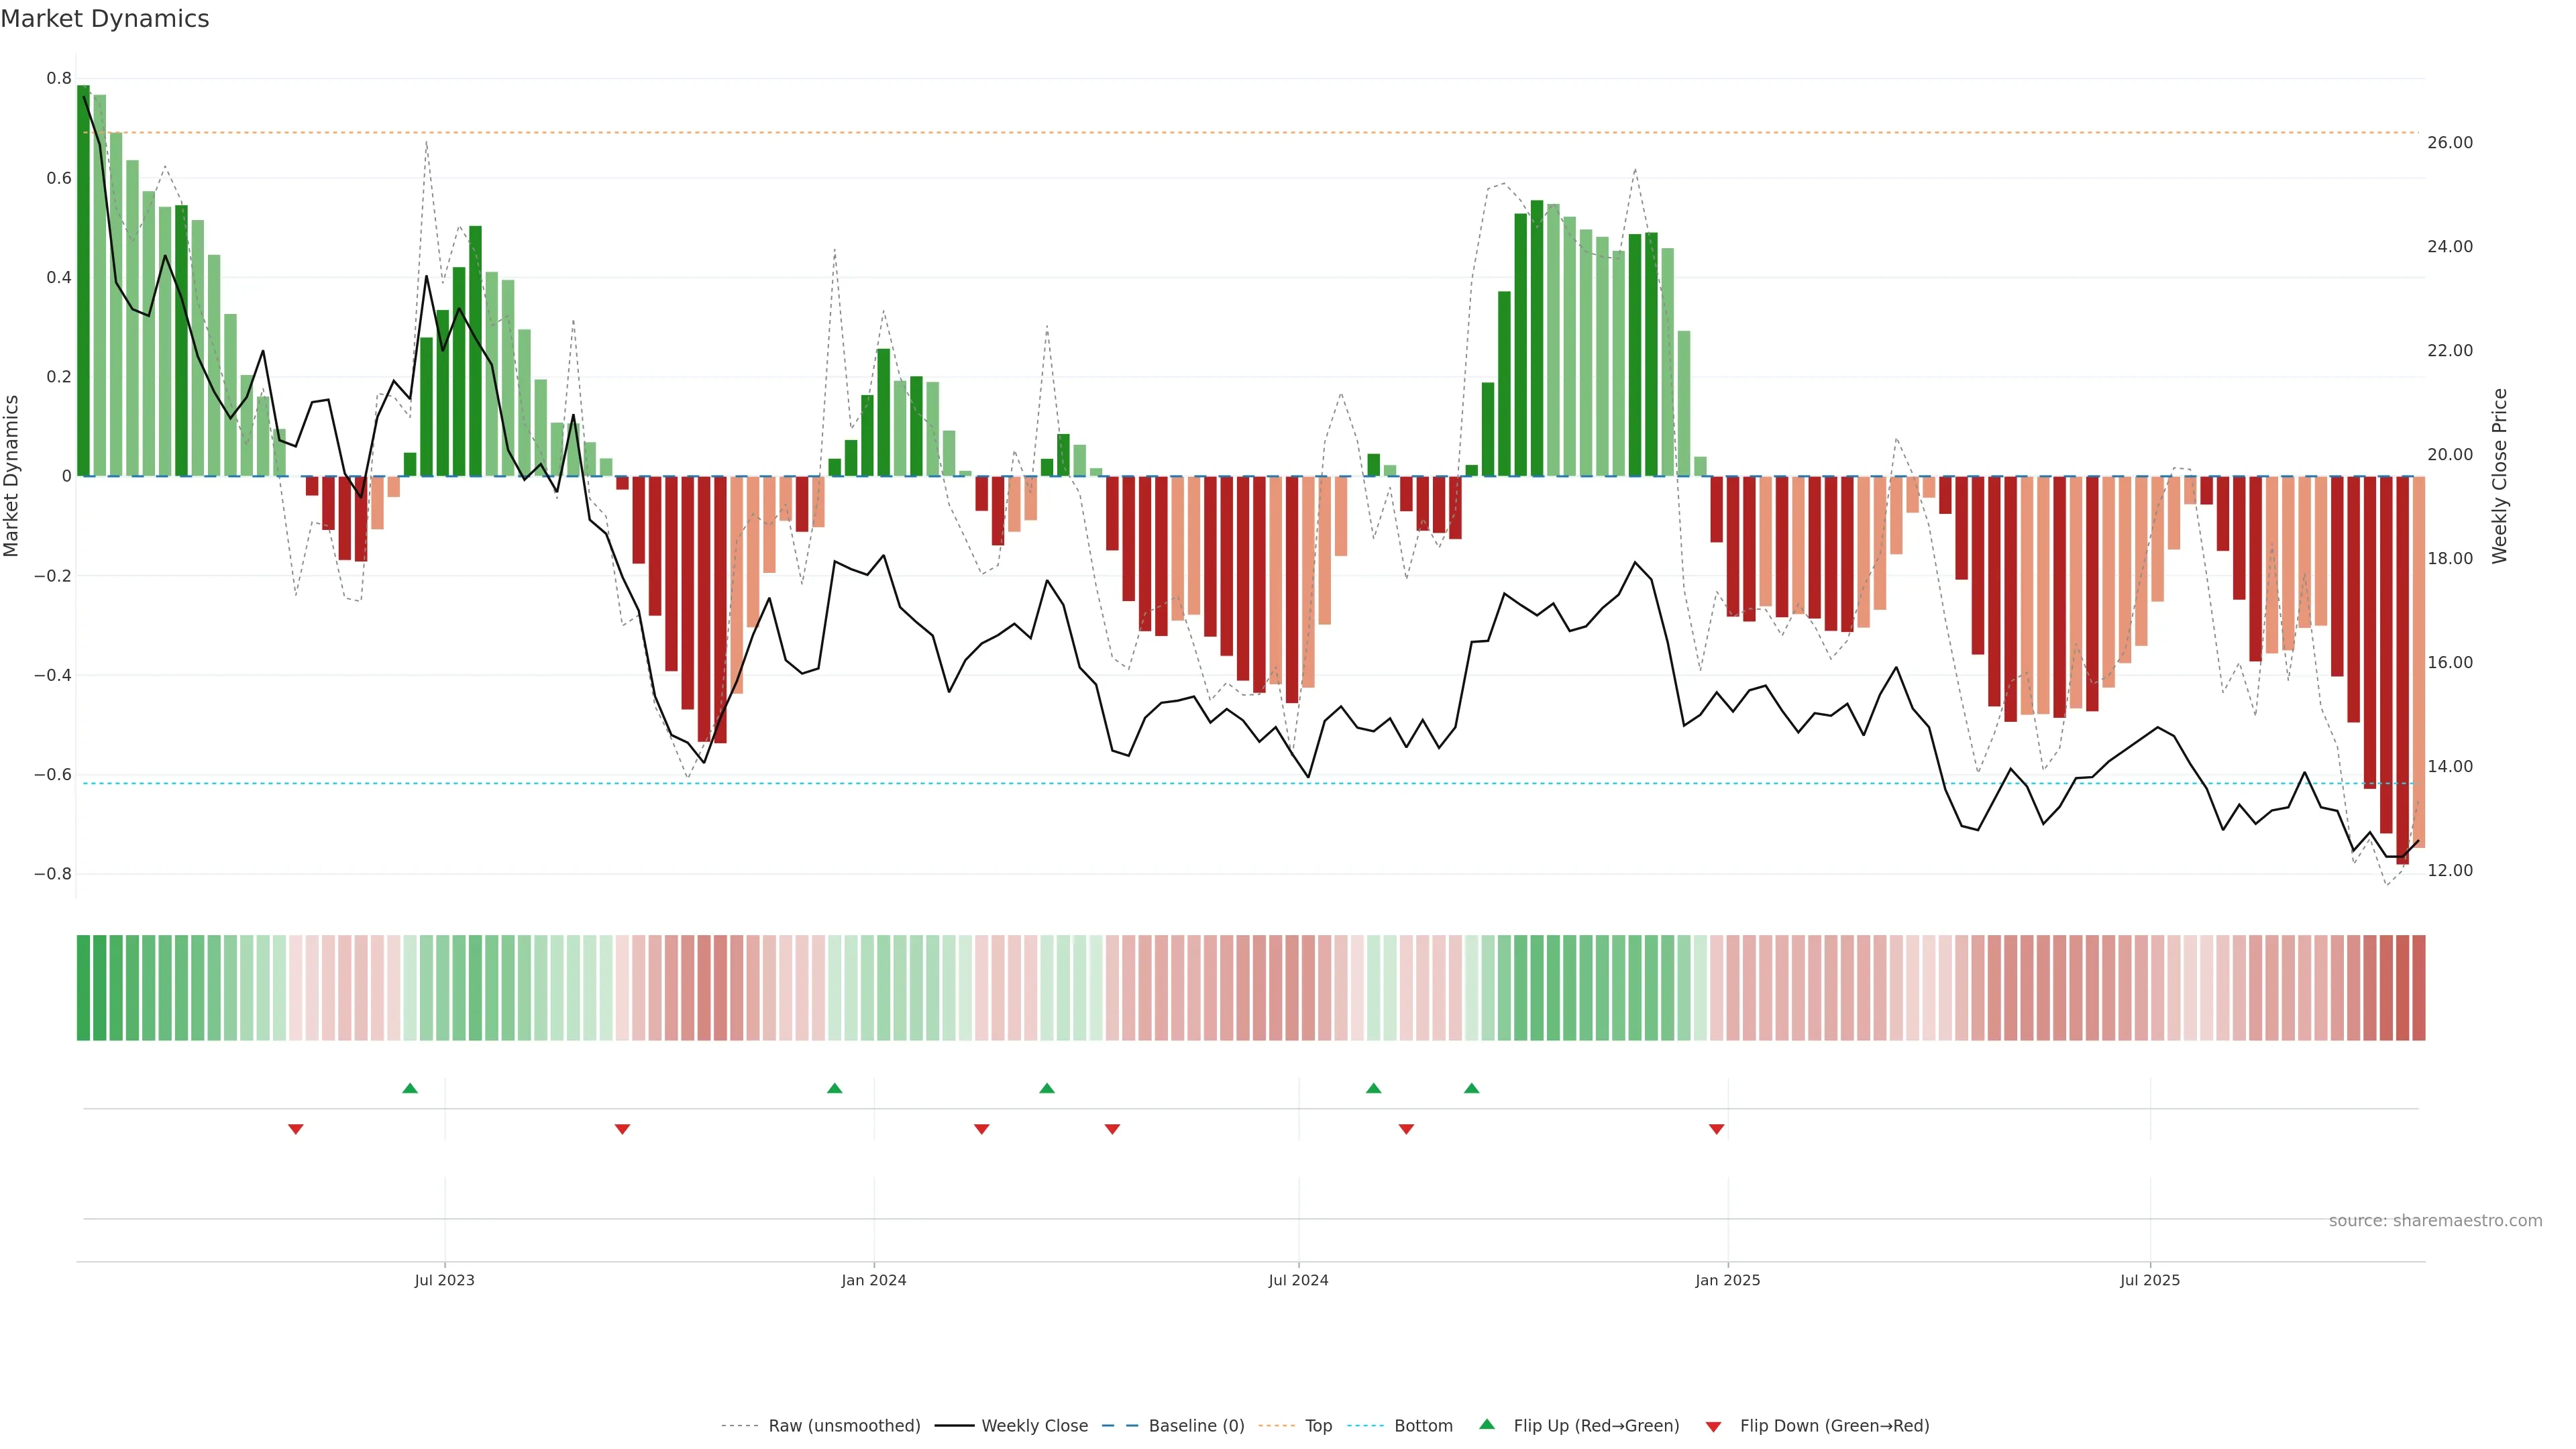Viewport: 2576px width, 1449px height.
Task: Click the Jul 2024 x-axis label
Action: pos(1298,1280)
